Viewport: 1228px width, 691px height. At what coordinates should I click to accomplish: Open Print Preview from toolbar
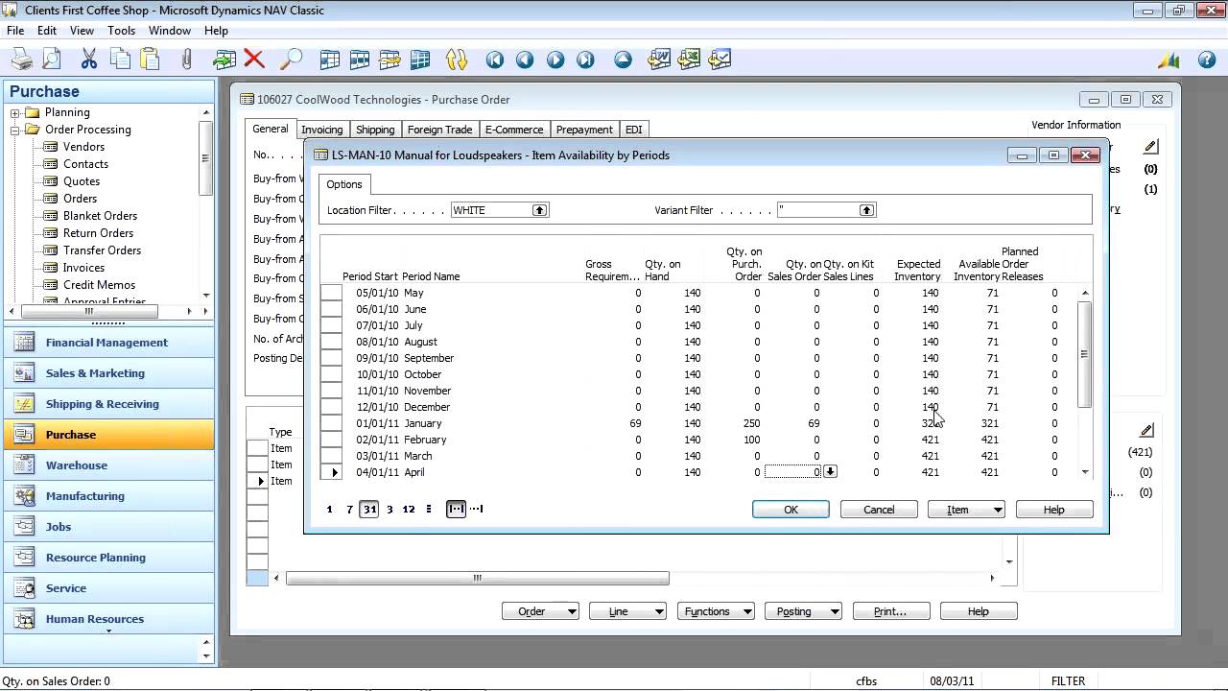click(52, 60)
